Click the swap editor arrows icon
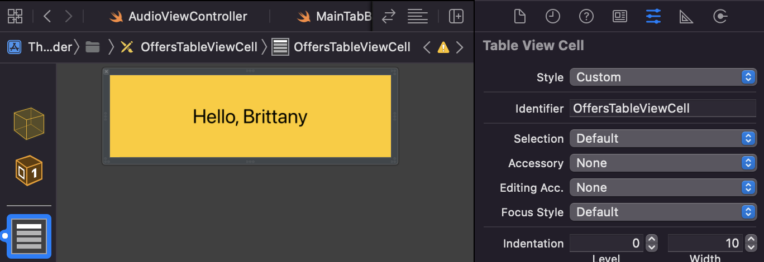Viewport: 764px width, 262px height. [x=388, y=16]
